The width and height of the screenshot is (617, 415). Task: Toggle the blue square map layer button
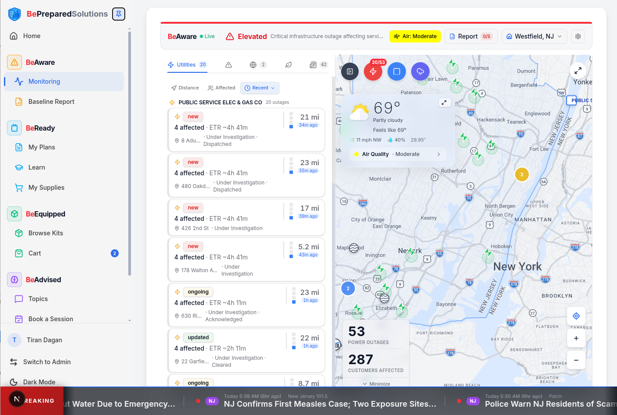(397, 71)
